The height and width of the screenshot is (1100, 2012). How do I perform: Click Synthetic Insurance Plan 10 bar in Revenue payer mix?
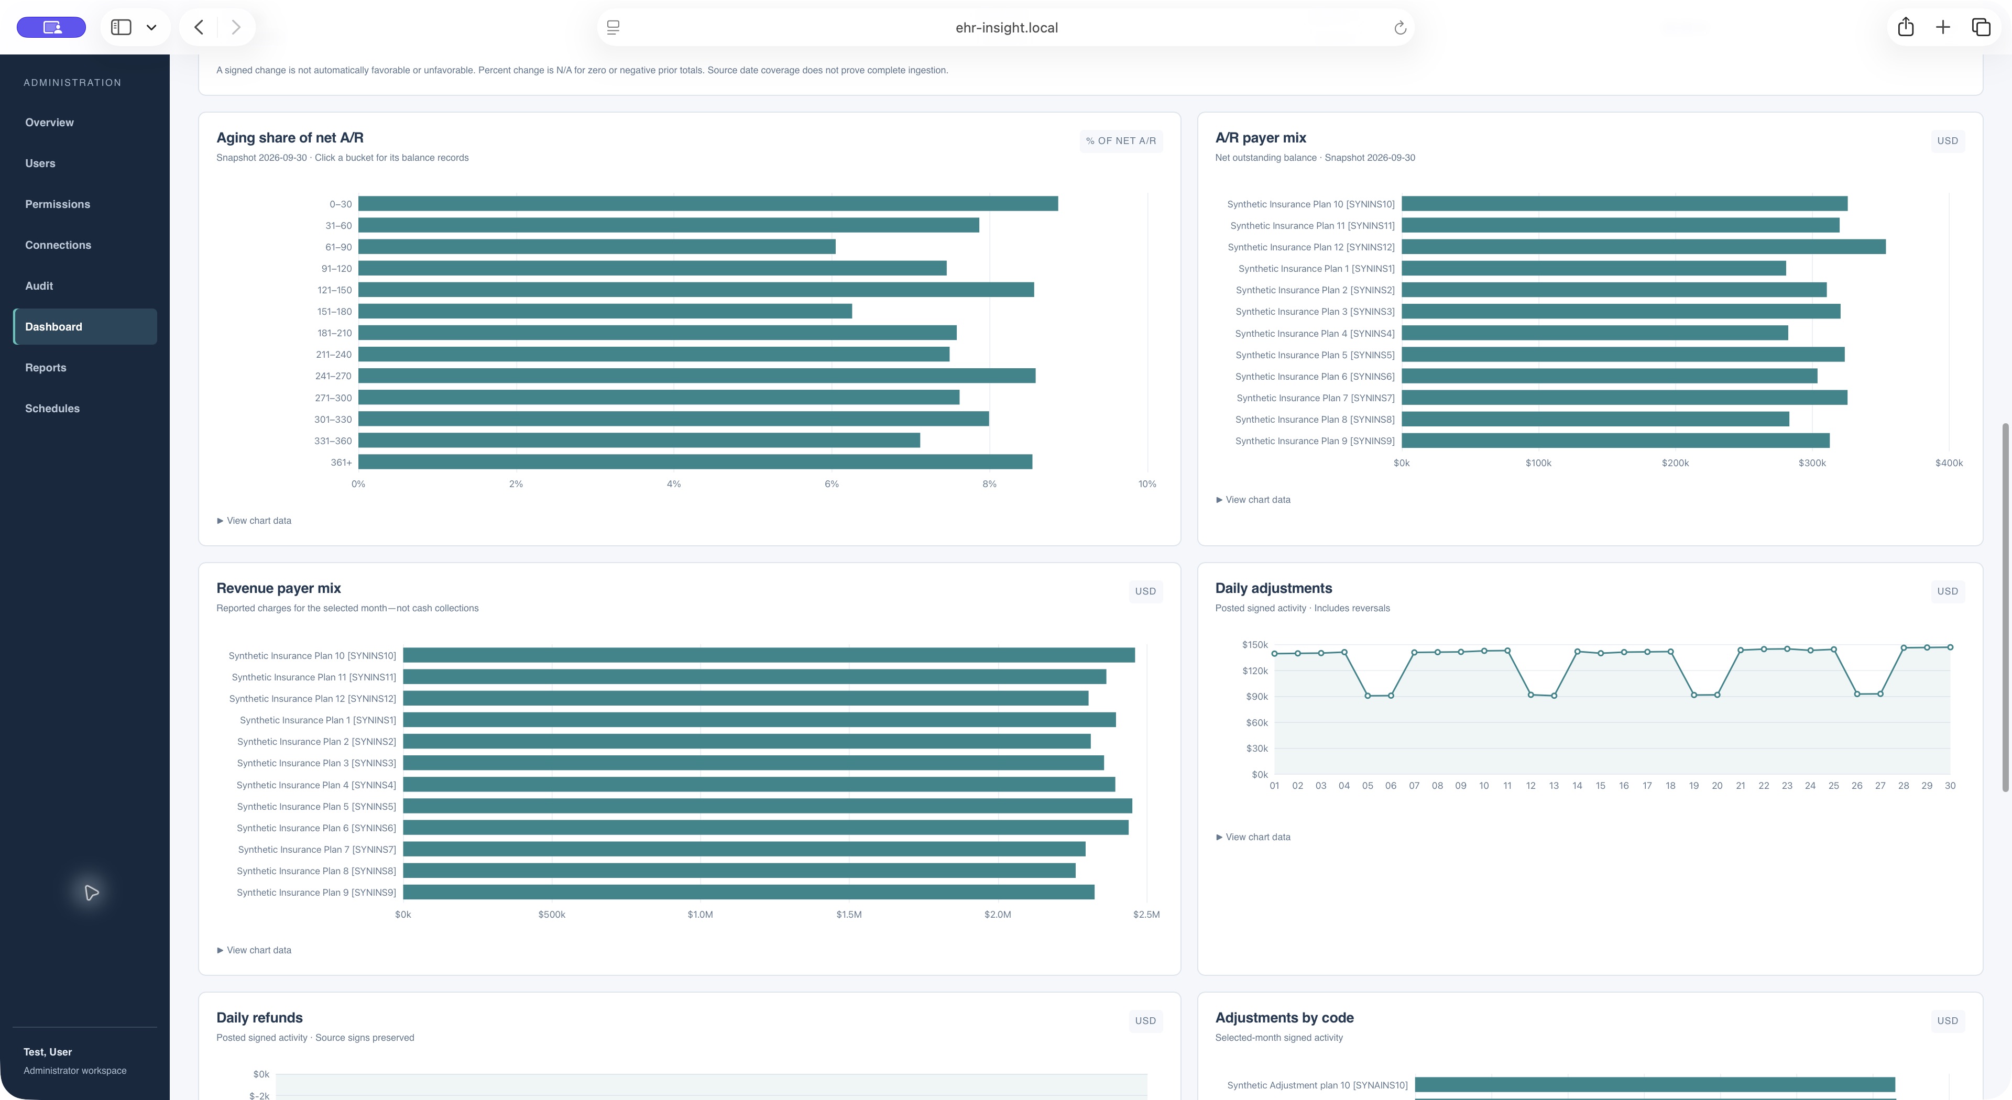pyautogui.click(x=769, y=655)
